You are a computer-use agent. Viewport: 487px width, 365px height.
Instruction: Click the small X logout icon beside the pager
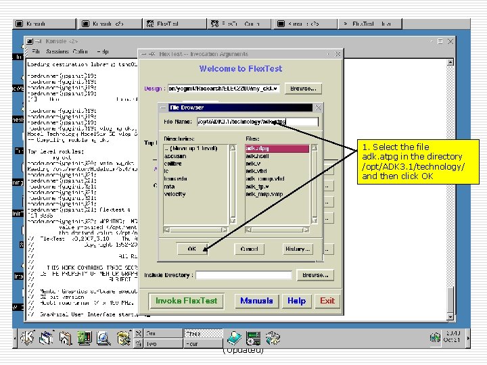coord(138,334)
